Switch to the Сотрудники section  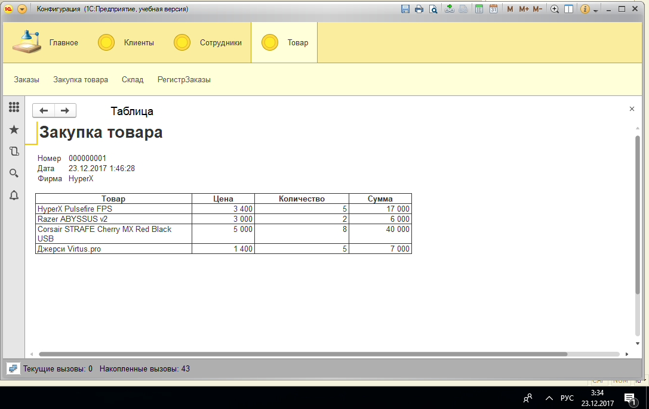207,42
